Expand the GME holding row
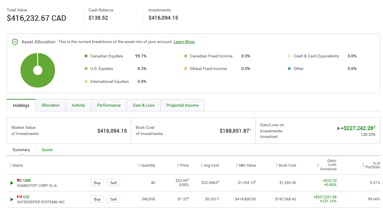Screen dimensions: 383x210 click(x=12, y=183)
